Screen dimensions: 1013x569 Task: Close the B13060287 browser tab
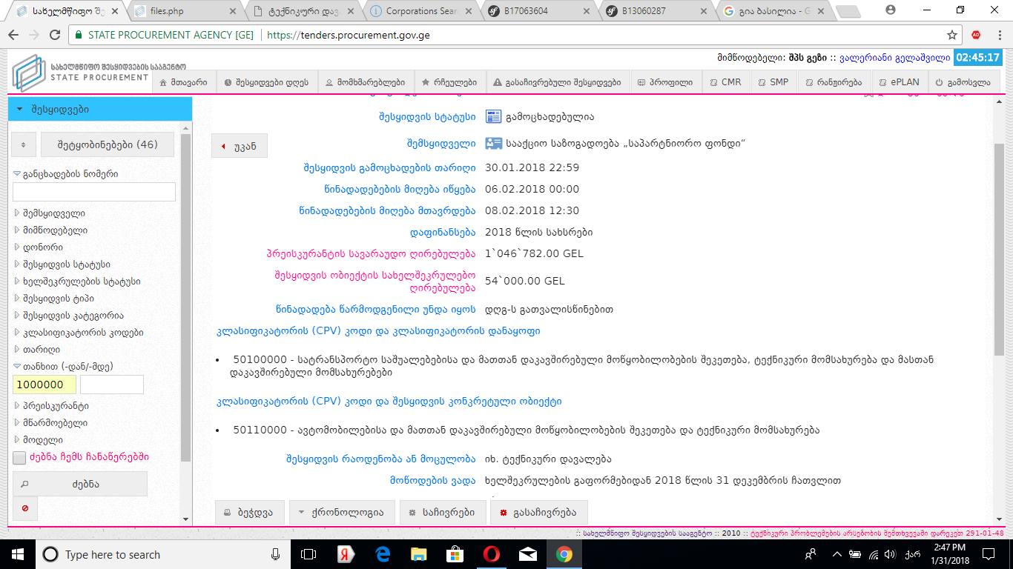tap(705, 11)
